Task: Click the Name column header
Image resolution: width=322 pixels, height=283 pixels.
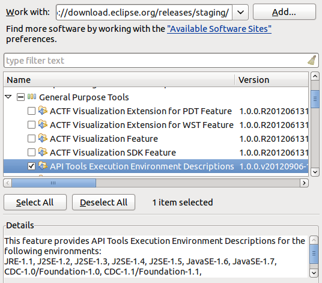Action: pos(119,80)
